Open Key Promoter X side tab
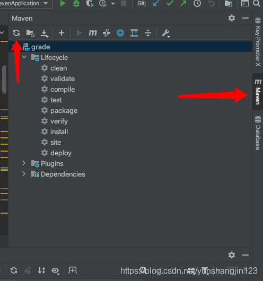 [258, 42]
